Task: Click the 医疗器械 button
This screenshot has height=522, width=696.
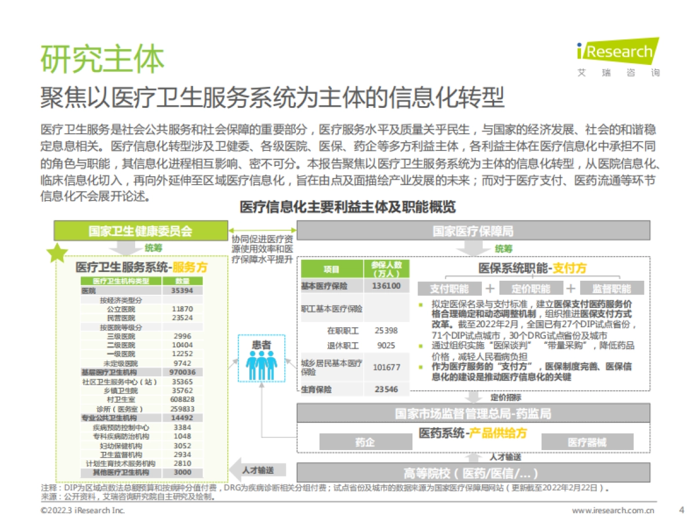Action: click(586, 441)
